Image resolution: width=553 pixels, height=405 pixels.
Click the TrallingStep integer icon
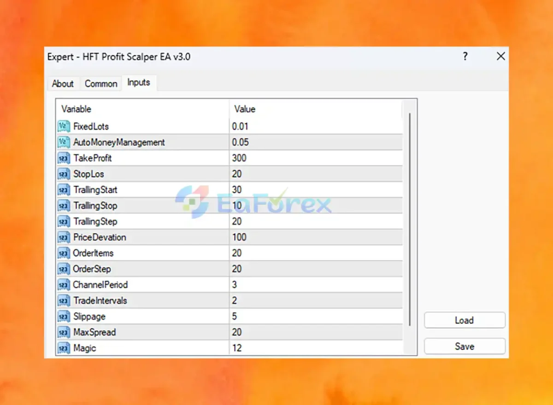point(64,221)
